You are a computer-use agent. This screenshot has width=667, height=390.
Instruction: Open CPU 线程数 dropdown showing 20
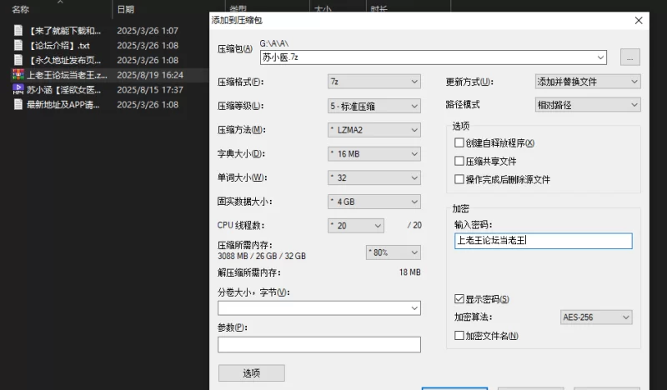pyautogui.click(x=356, y=225)
